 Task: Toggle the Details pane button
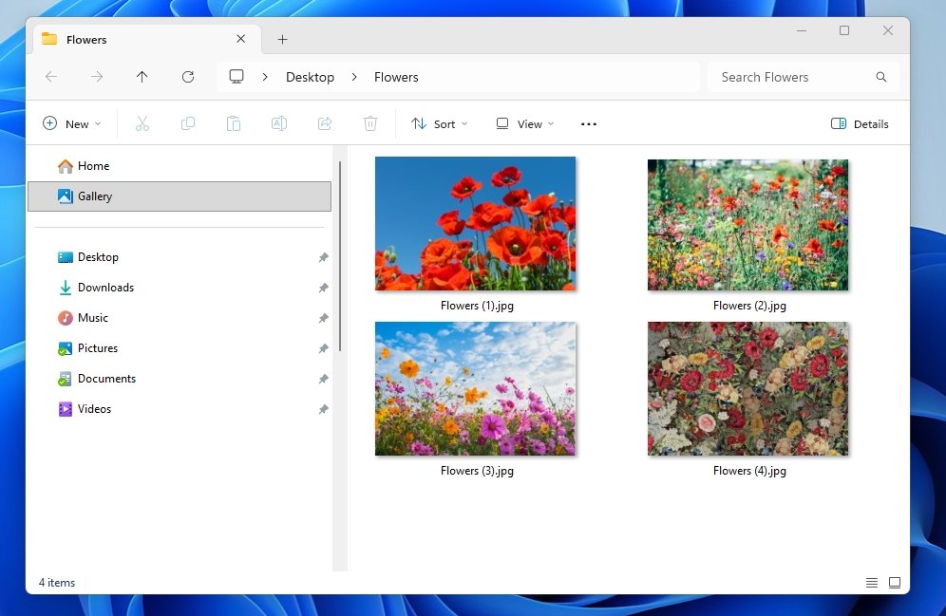point(860,123)
